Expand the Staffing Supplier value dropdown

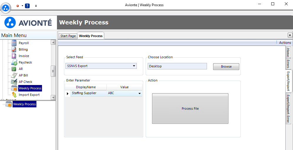[x=139, y=94]
